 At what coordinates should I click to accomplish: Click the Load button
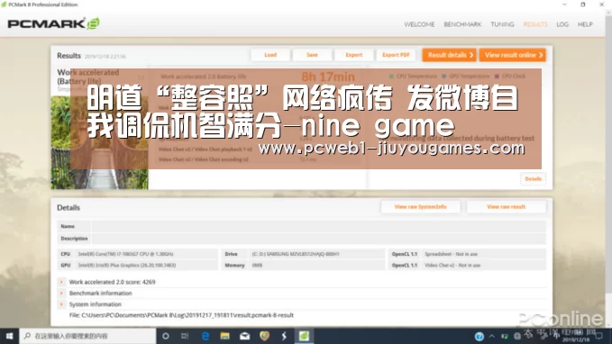tap(270, 55)
